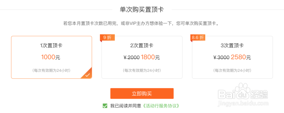
Task: Click the struck-through ¥3000 original price
Action: (222, 58)
